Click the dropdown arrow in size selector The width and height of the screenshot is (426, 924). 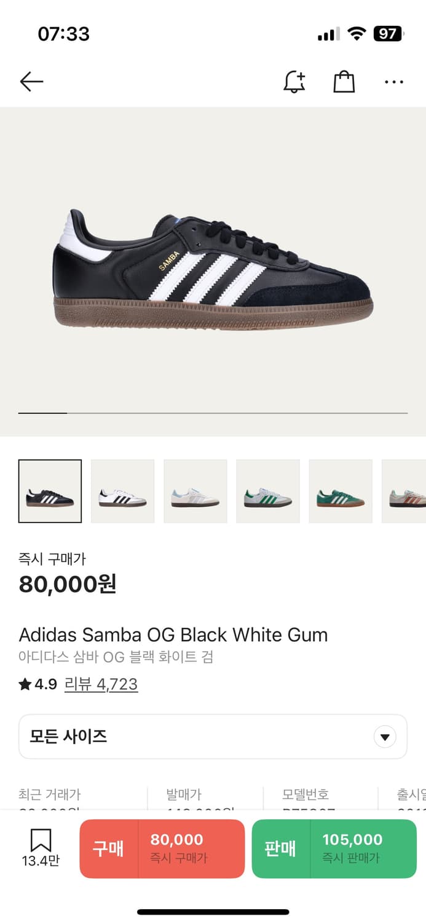point(385,737)
